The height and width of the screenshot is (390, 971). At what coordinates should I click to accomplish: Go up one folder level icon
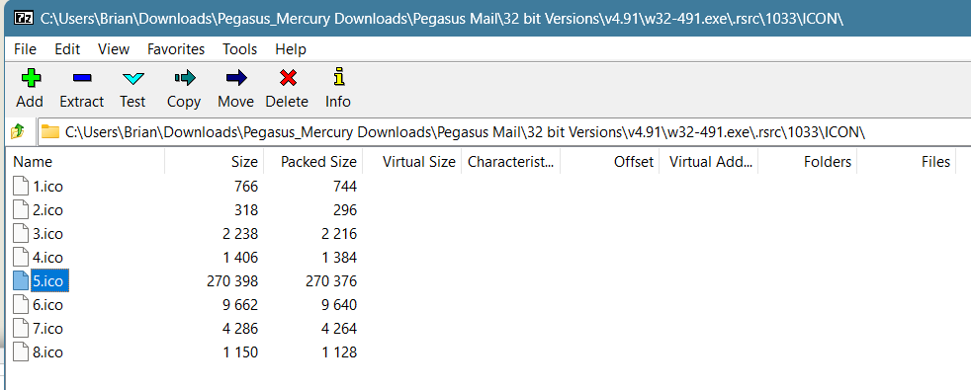click(x=18, y=131)
